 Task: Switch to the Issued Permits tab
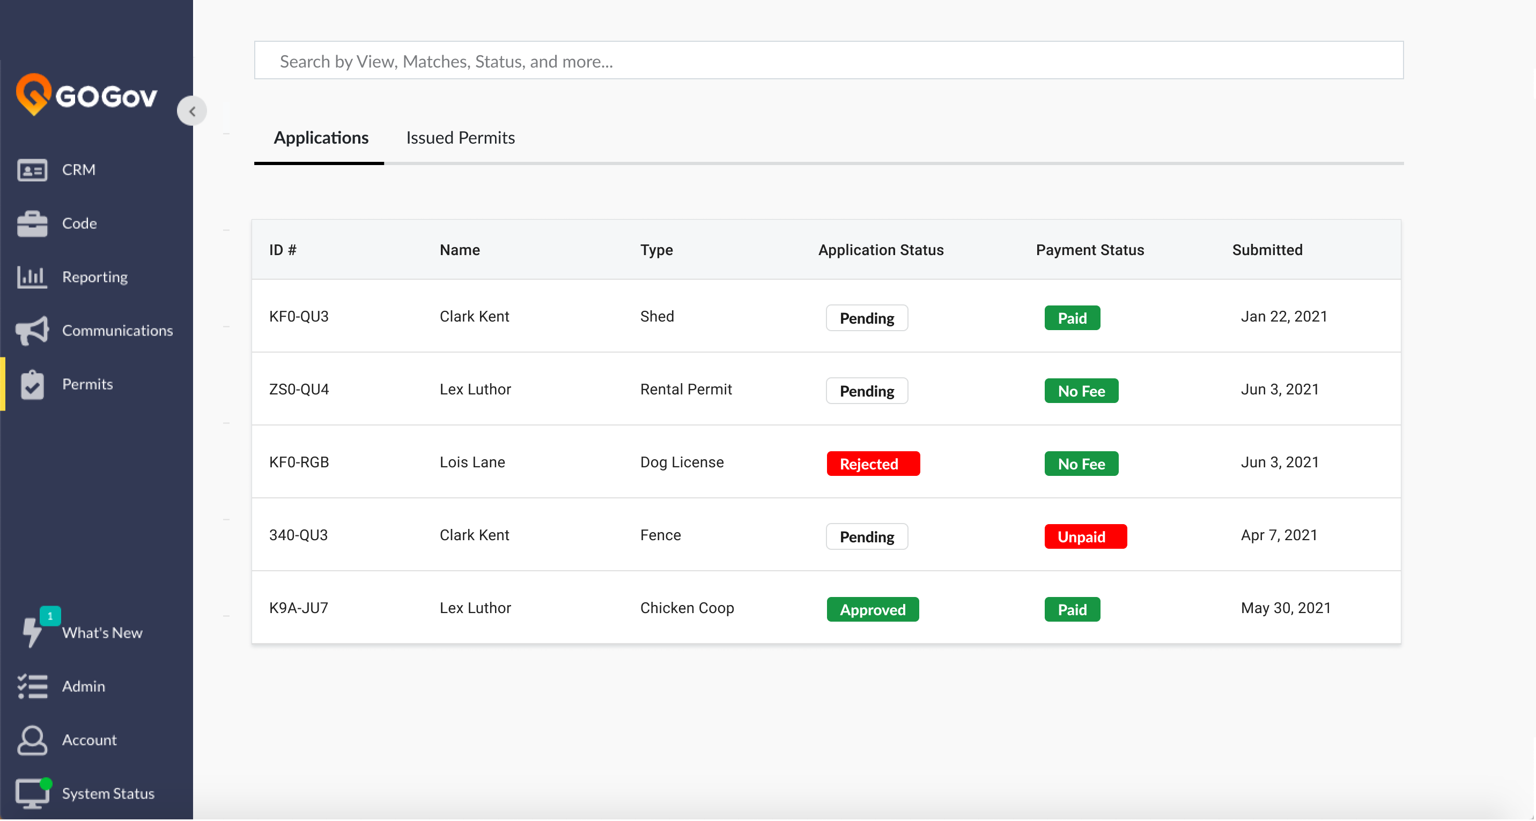tap(460, 138)
